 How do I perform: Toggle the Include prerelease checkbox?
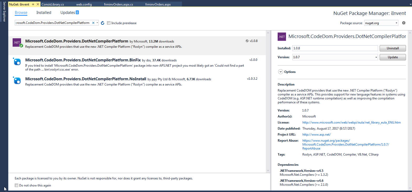109,23
